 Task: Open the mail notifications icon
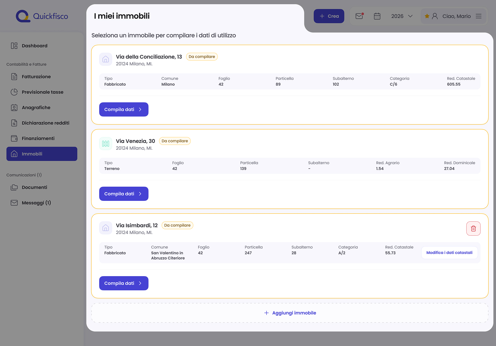pos(359,16)
